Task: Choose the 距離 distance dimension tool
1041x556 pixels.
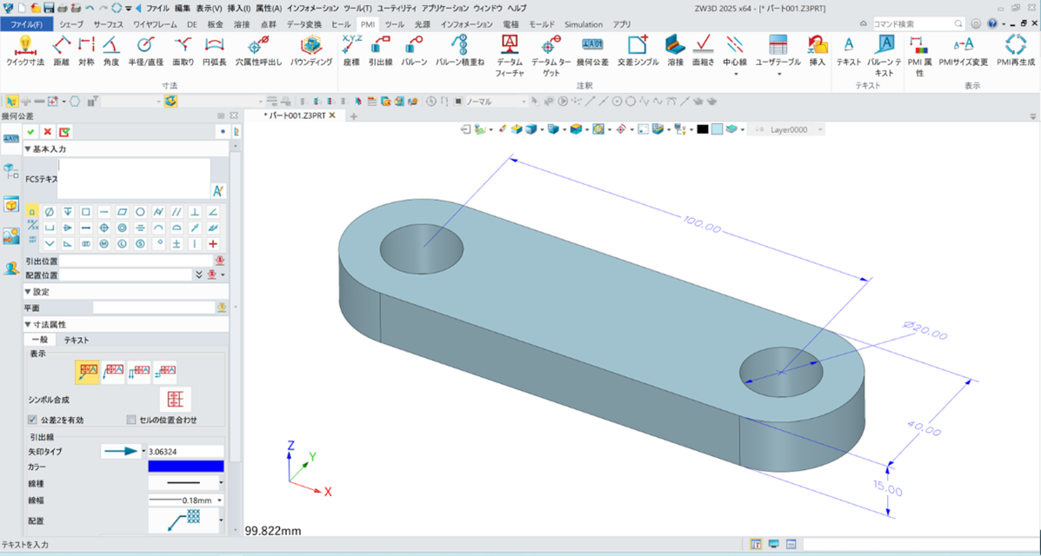Action: [x=62, y=51]
